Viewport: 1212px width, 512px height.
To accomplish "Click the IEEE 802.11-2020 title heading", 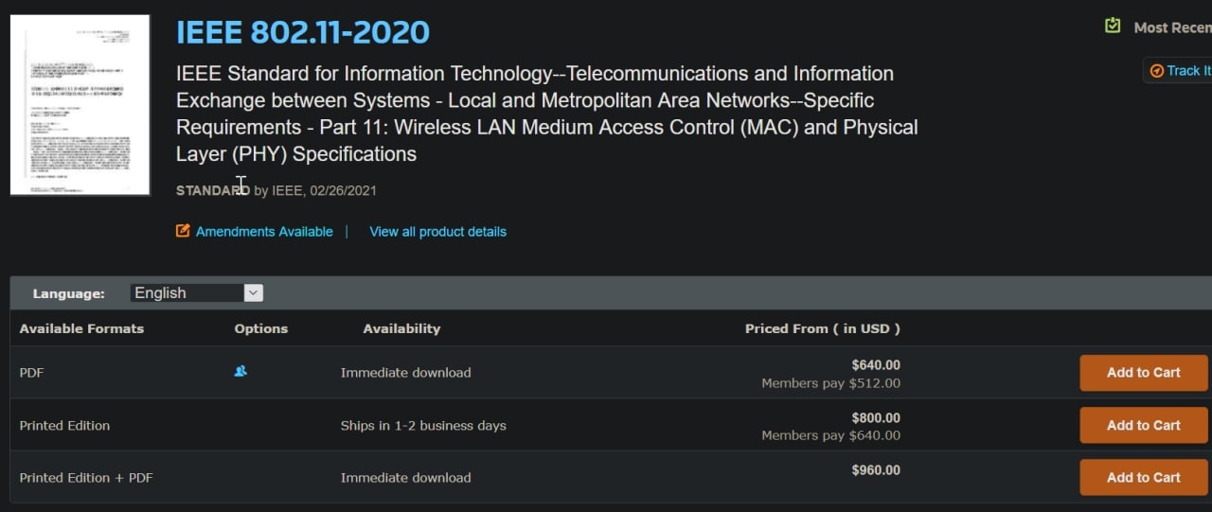I will (303, 32).
